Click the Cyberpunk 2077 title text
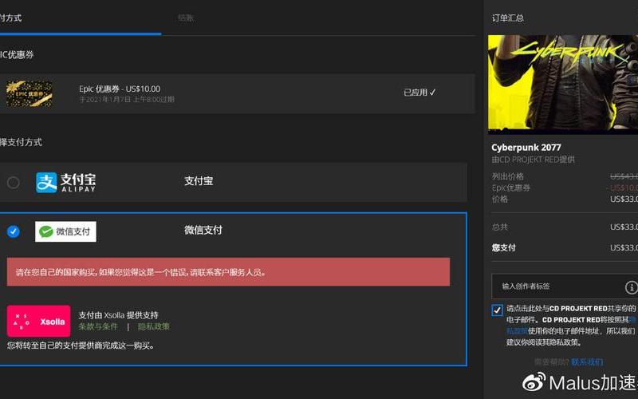Screen dimensions: 638x399 pyautogui.click(x=526, y=148)
